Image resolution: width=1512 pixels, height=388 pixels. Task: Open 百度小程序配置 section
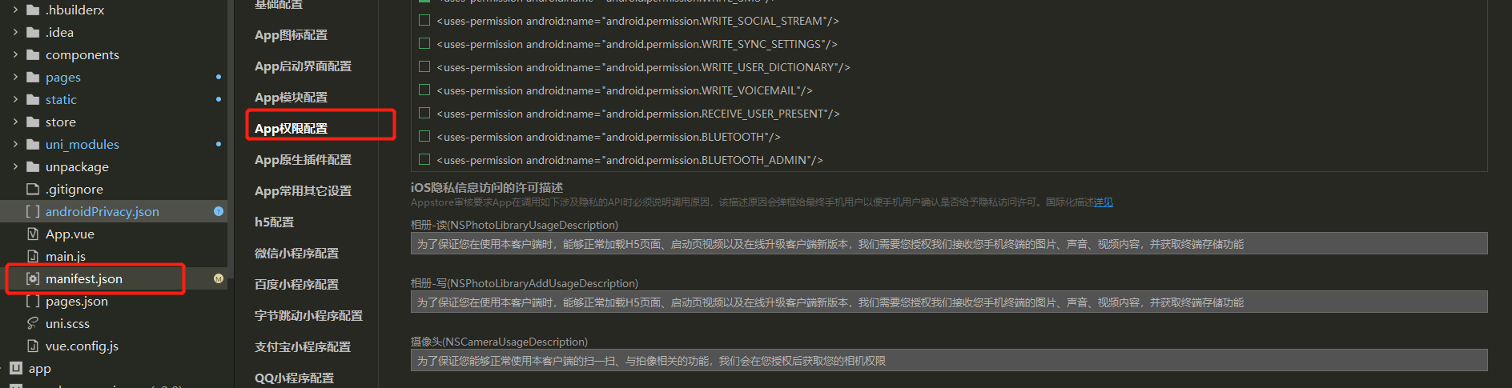pyautogui.click(x=296, y=285)
